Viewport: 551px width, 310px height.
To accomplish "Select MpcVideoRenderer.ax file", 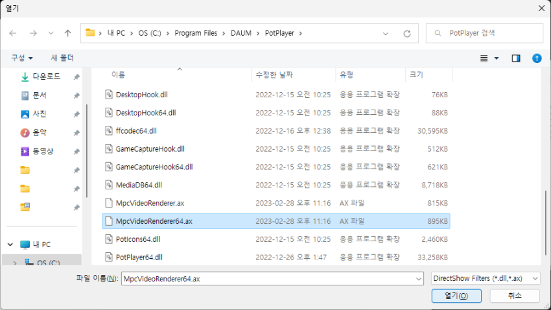I will point(150,203).
